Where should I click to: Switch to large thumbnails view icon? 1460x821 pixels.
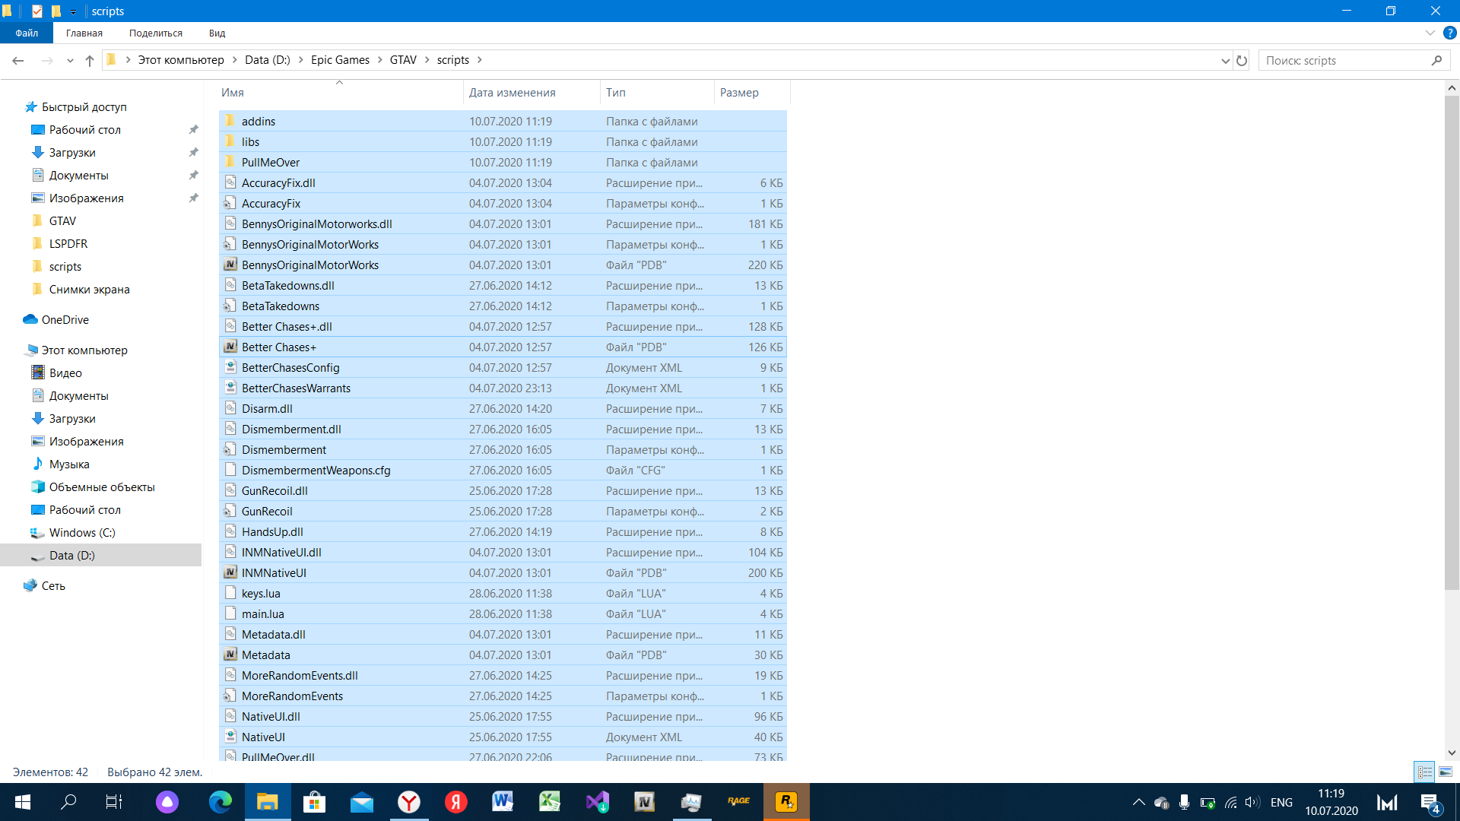[x=1446, y=772]
